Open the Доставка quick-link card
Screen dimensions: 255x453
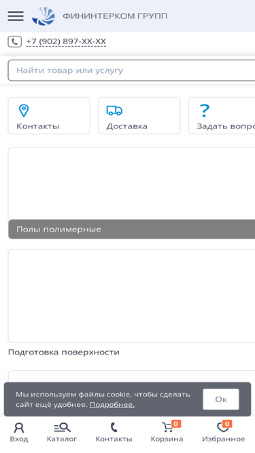tap(139, 115)
